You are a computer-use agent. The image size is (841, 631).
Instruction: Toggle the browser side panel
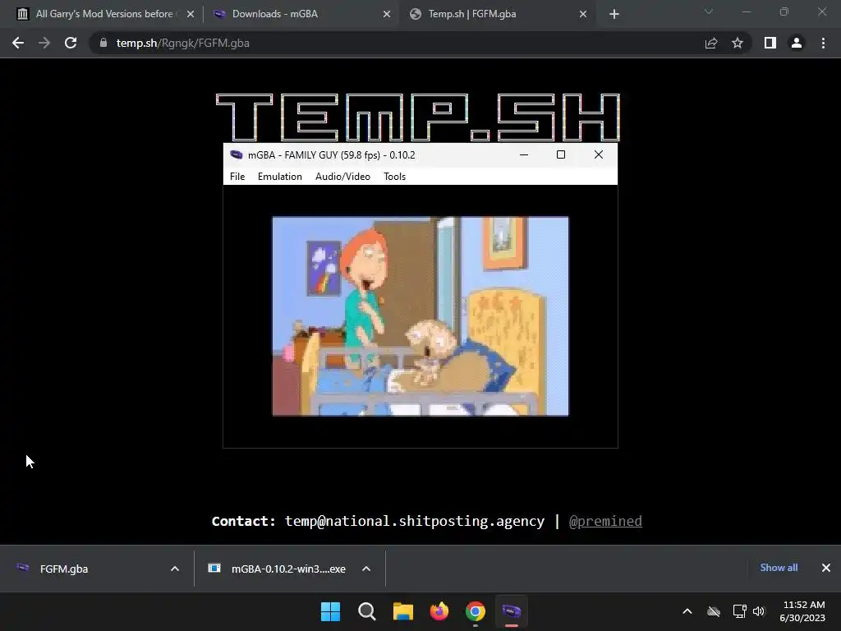tap(770, 43)
